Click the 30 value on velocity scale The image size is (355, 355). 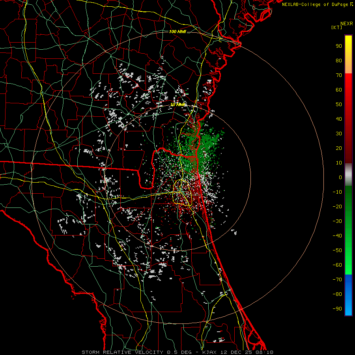click(339, 134)
